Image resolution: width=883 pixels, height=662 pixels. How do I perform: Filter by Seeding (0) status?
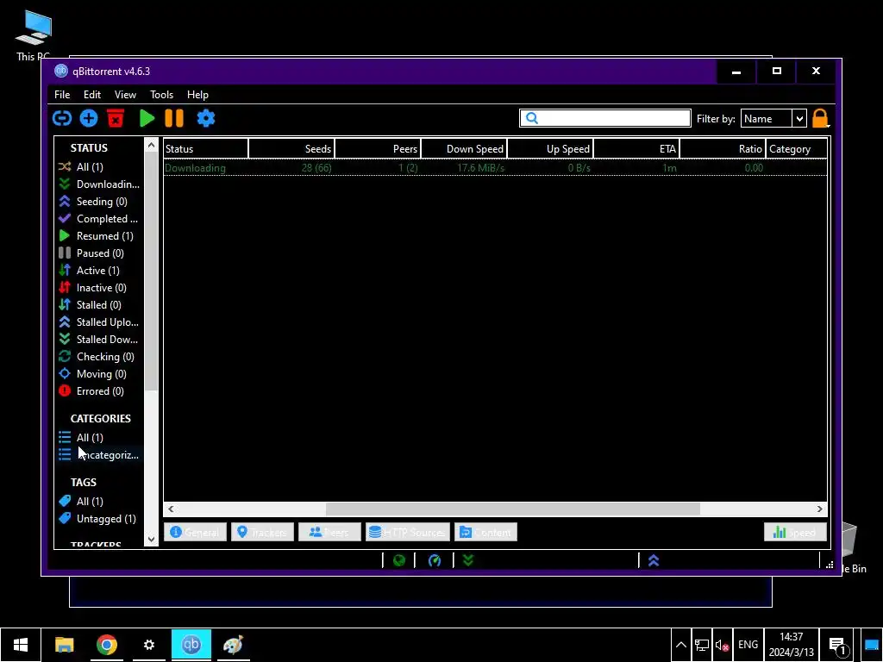[x=99, y=202]
